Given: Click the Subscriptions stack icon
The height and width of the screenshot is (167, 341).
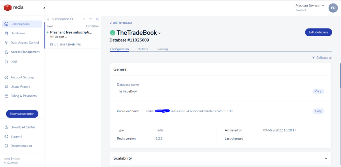Looking at the screenshot, I should point(6,24).
